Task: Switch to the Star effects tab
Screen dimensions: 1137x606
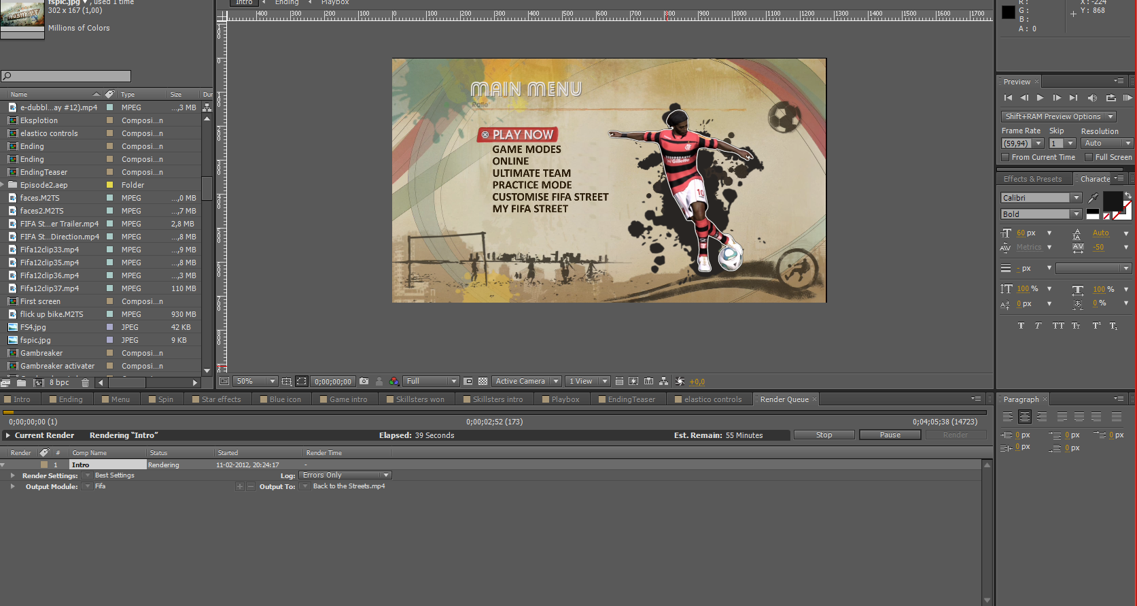Action: pyautogui.click(x=217, y=399)
